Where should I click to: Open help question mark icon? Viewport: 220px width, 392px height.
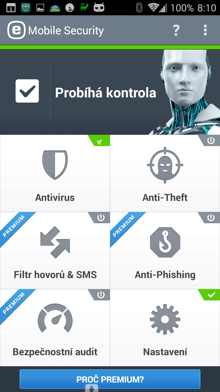click(x=176, y=30)
